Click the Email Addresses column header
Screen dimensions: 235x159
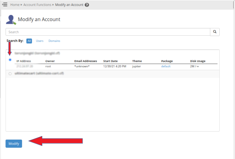pyautogui.click(x=86, y=61)
